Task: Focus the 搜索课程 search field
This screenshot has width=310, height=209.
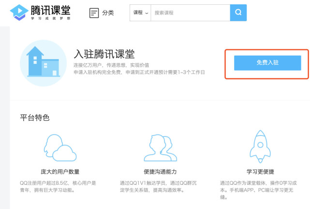Action: (x=191, y=13)
